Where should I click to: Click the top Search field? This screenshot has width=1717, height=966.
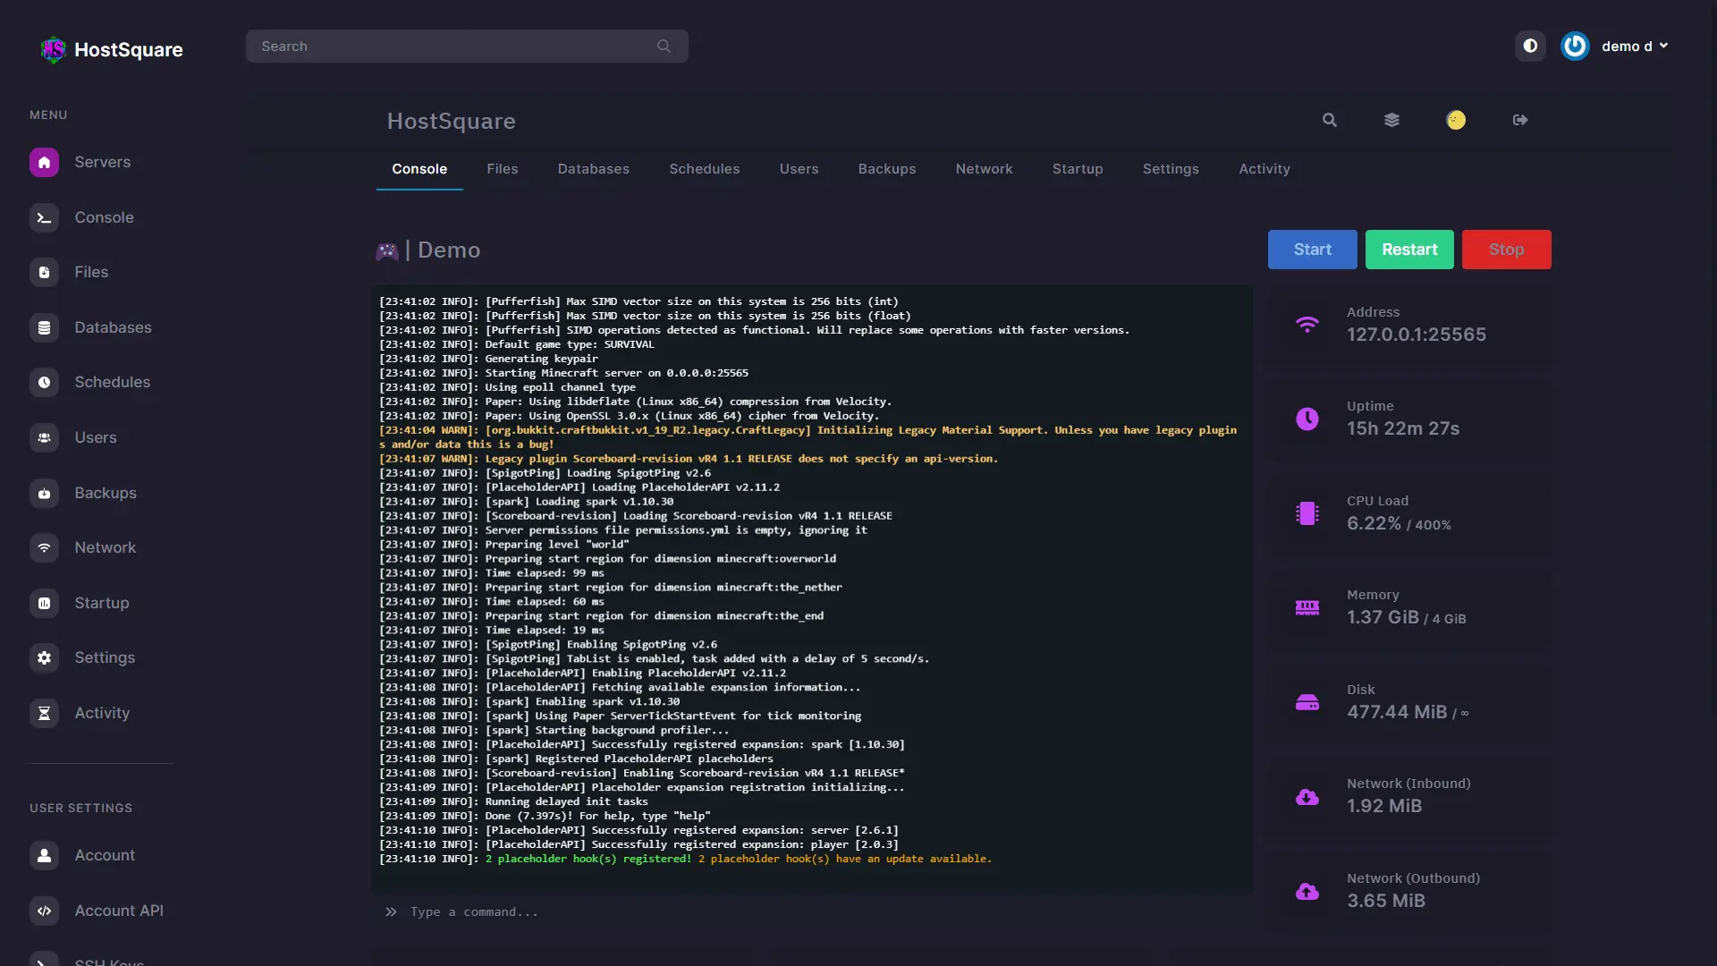456,47
